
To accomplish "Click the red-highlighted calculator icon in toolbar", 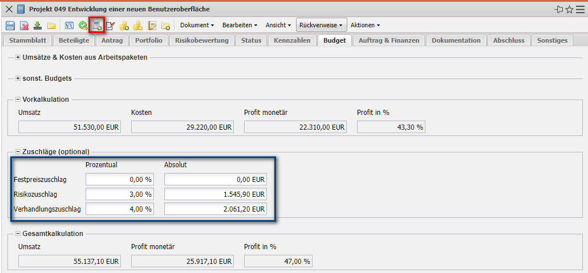I will (x=97, y=26).
